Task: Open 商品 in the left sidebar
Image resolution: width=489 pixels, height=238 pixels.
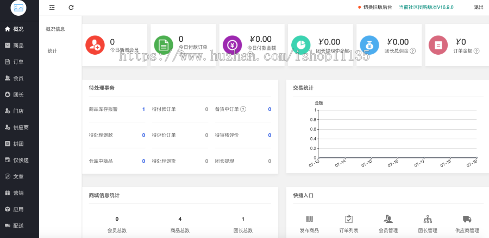Action: [18, 46]
